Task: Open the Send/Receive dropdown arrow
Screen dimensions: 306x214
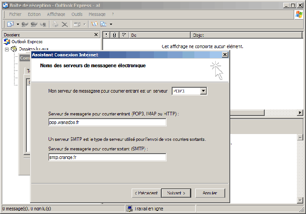Action: point(84,25)
